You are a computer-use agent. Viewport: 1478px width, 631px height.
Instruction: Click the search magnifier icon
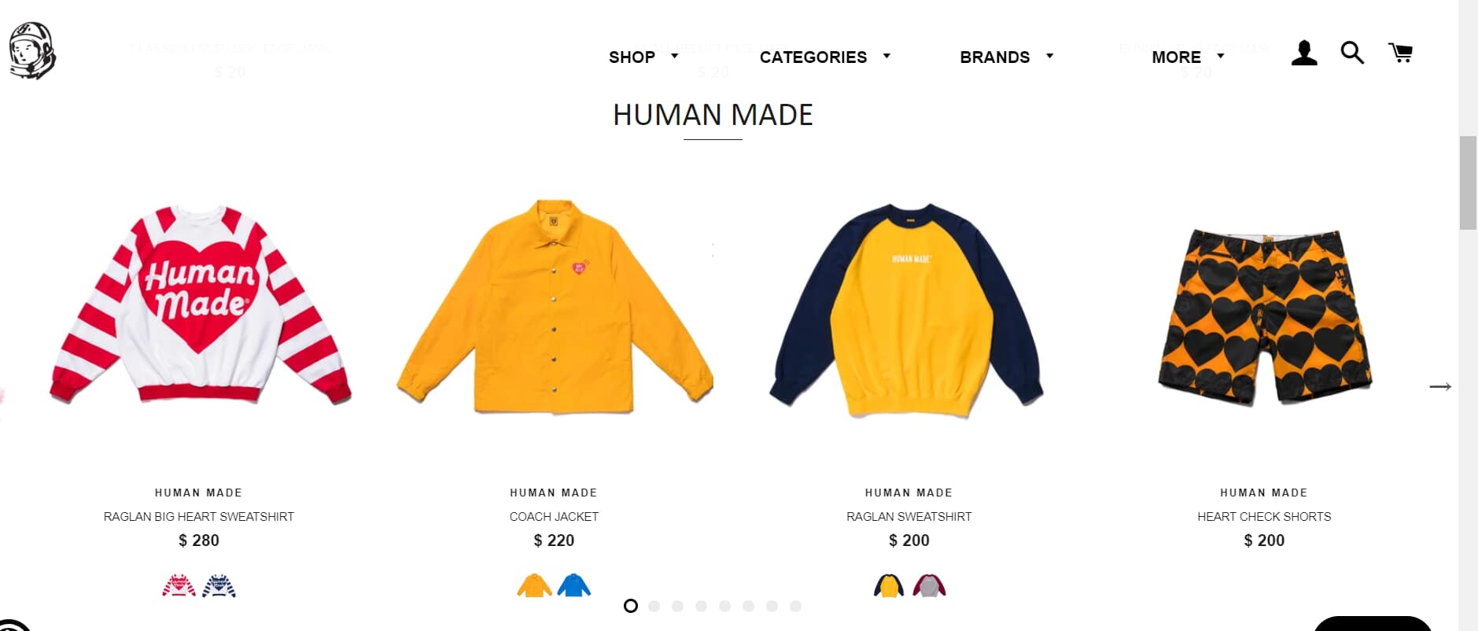[1352, 53]
